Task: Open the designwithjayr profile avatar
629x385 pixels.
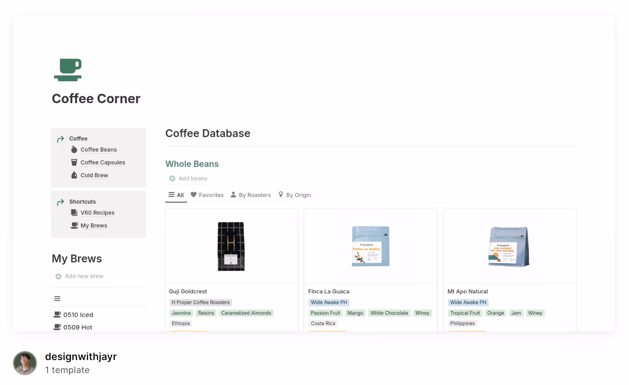Action: pyautogui.click(x=25, y=363)
